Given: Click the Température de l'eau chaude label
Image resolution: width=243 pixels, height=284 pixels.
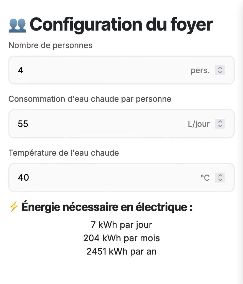Looking at the screenshot, I should [x=64, y=153].
